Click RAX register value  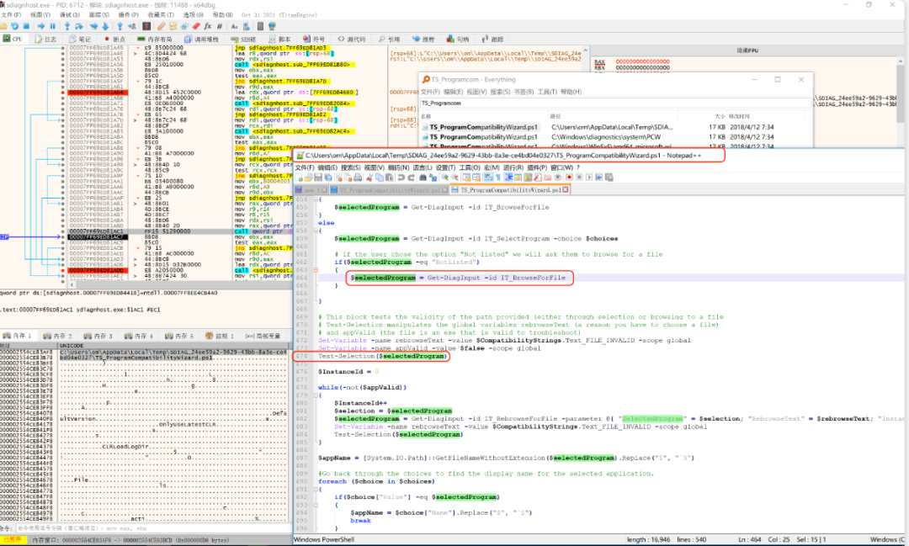pos(642,61)
